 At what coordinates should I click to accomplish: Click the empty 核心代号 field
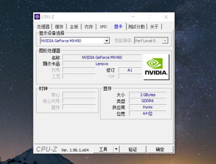[79, 101]
